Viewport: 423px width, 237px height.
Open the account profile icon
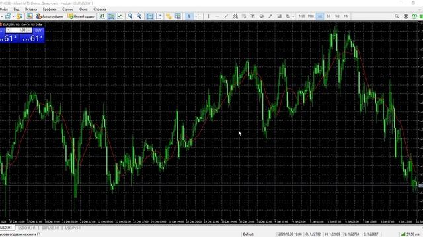[406, 16]
